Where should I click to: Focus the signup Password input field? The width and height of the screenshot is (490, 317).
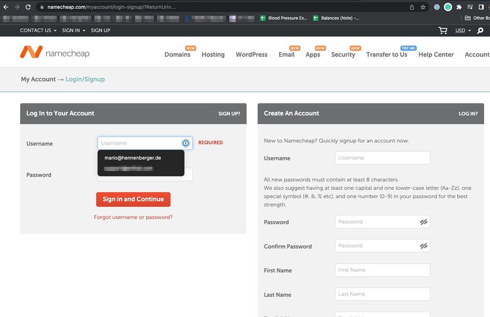(x=383, y=222)
